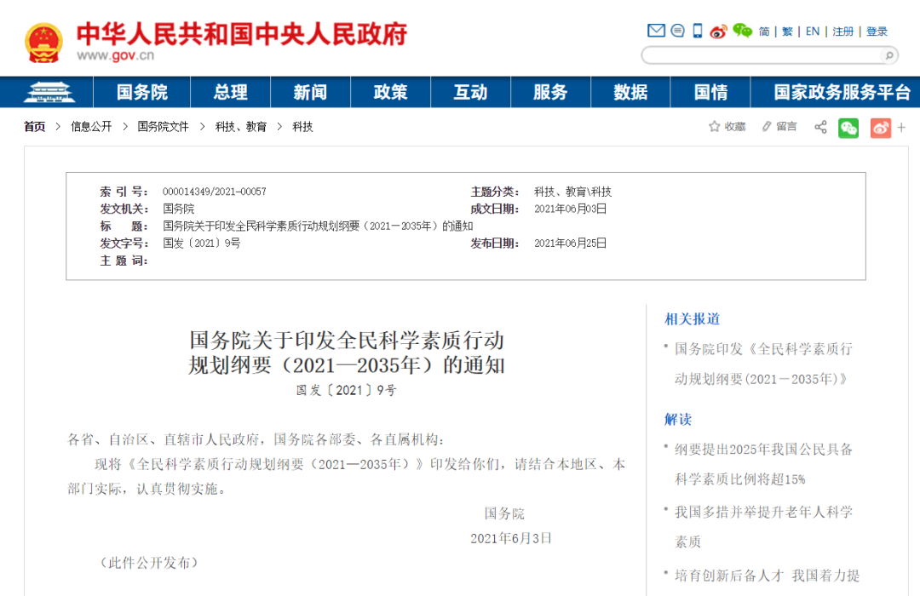Expand more share options plus icon
Viewport: 920px width, 596px height.
click(901, 128)
